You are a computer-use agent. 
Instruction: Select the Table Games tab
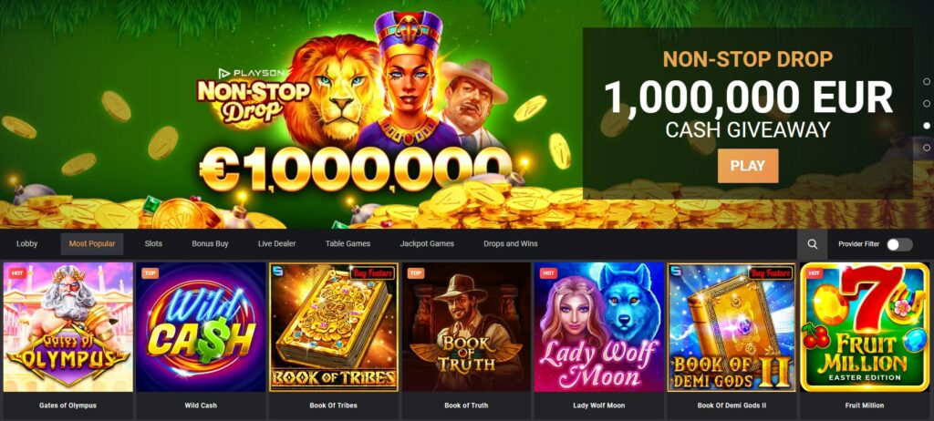click(x=348, y=243)
